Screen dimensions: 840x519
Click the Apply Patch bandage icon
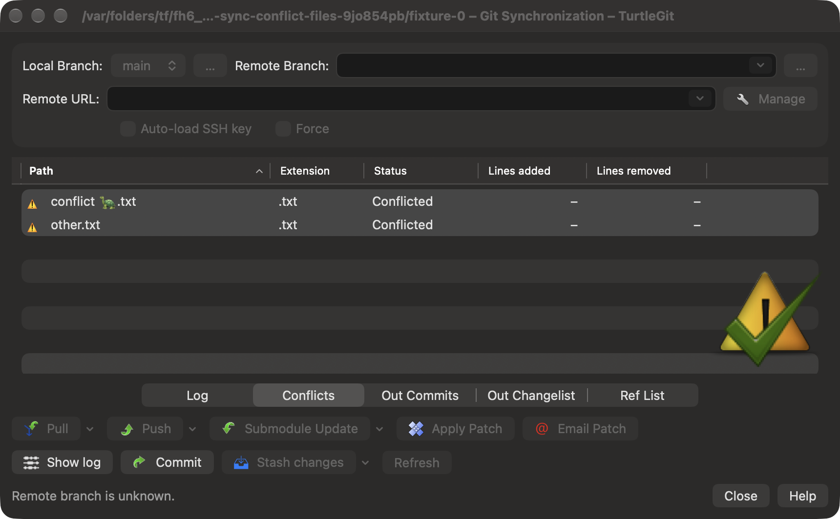coord(416,429)
